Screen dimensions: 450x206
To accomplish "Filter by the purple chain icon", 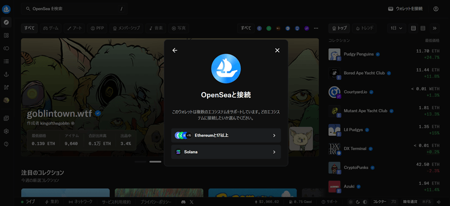I will pos(307,29).
